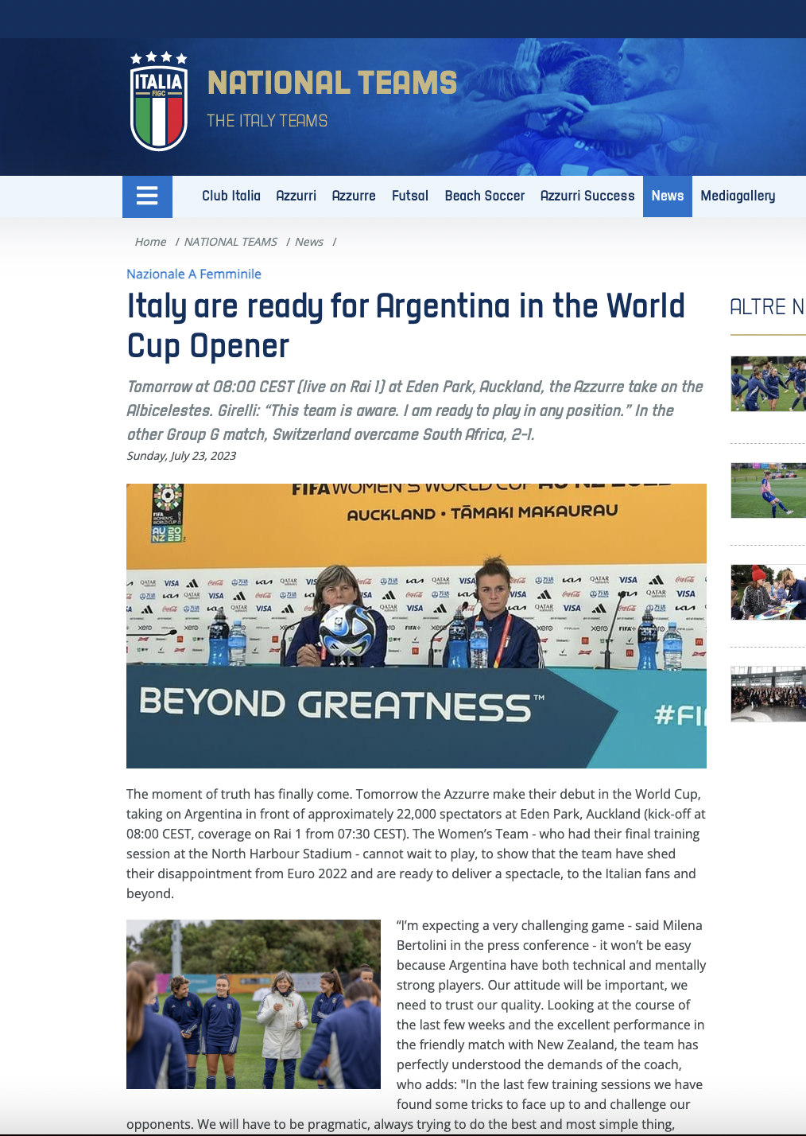Click the Italia FIGC crest logo
Screen dimensions: 806x1136
(159, 102)
